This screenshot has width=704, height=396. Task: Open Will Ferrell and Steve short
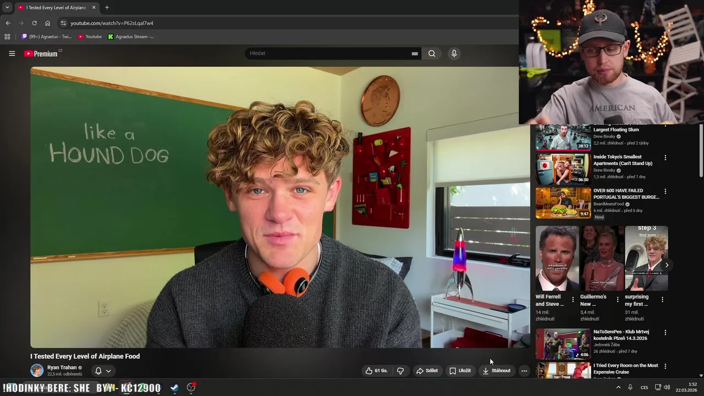[x=557, y=258]
